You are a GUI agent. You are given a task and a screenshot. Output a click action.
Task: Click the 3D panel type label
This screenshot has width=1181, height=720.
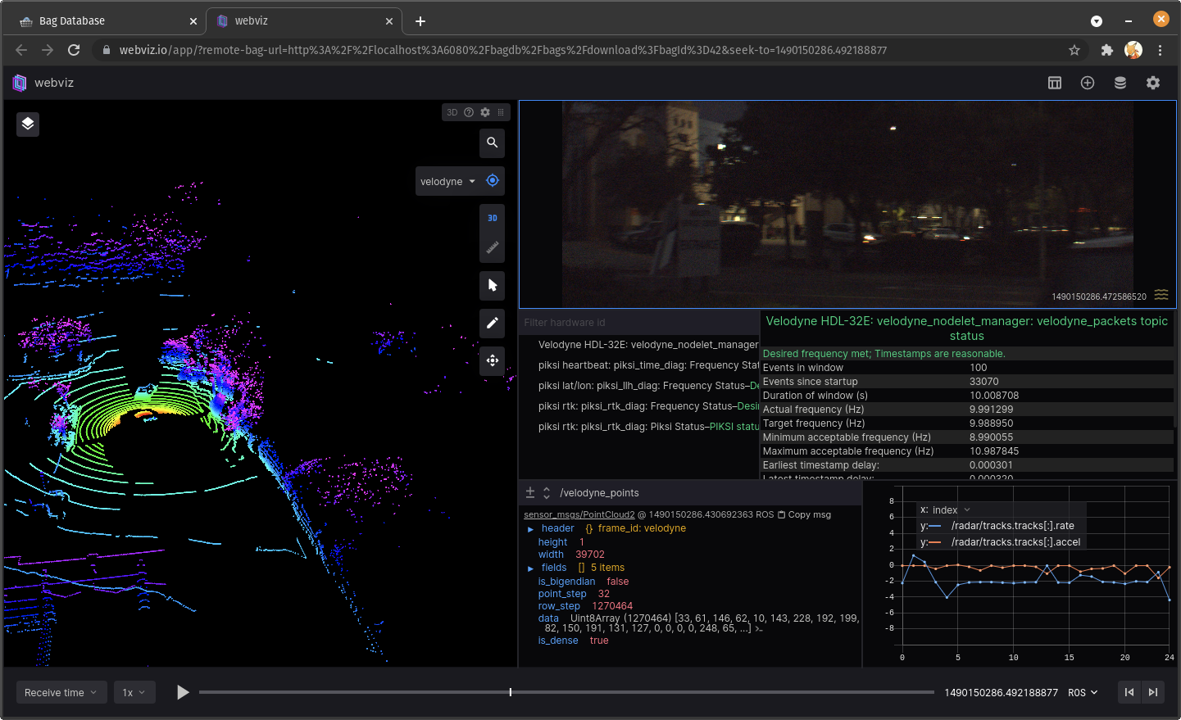452,112
